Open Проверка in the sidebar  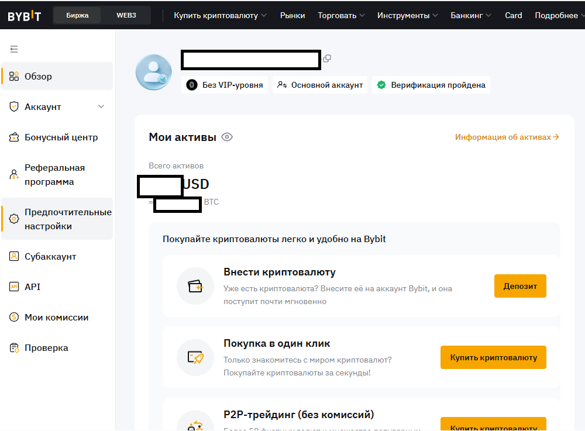(x=57, y=348)
